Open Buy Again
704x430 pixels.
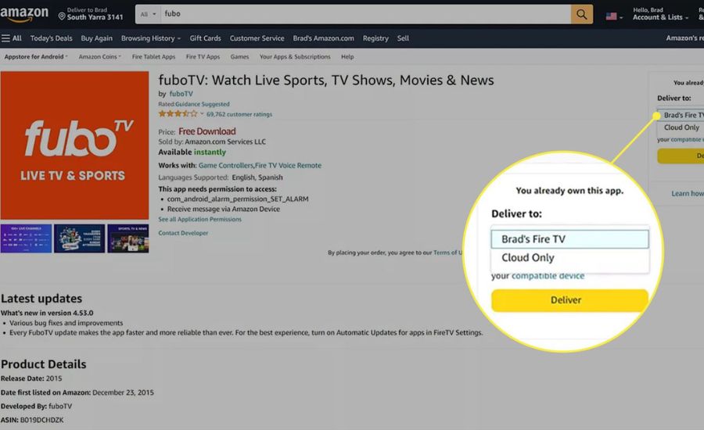coord(96,38)
